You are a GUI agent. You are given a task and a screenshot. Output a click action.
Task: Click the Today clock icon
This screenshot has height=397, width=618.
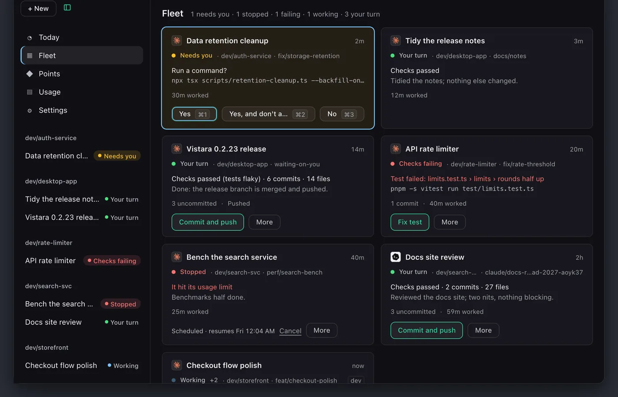30,38
